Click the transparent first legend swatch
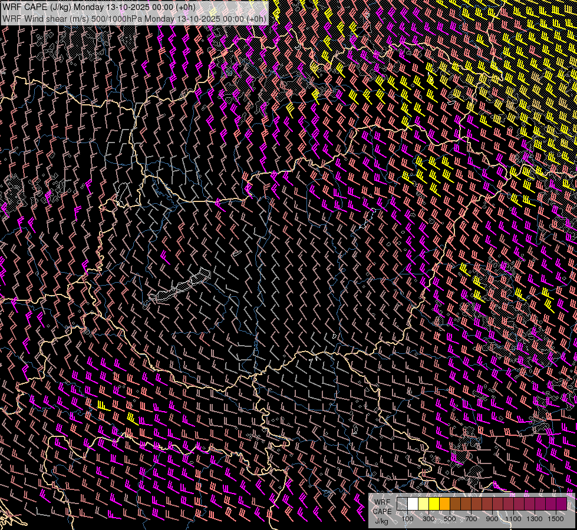The image size is (577, 530). point(402,504)
